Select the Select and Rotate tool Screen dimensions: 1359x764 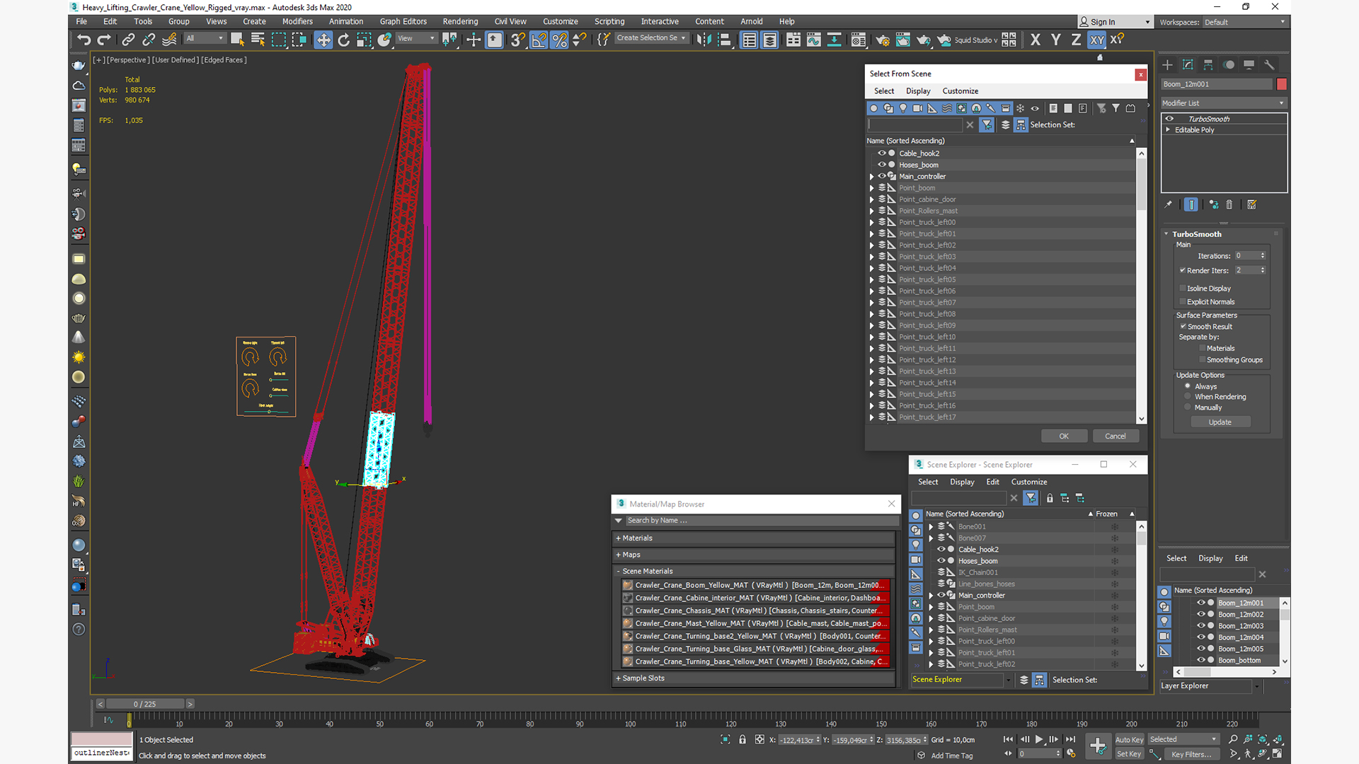pyautogui.click(x=343, y=40)
